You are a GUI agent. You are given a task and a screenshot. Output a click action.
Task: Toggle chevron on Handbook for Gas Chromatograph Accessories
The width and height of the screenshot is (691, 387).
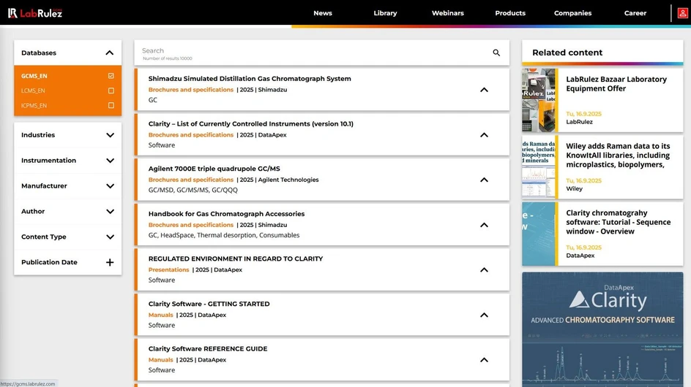coord(484,225)
